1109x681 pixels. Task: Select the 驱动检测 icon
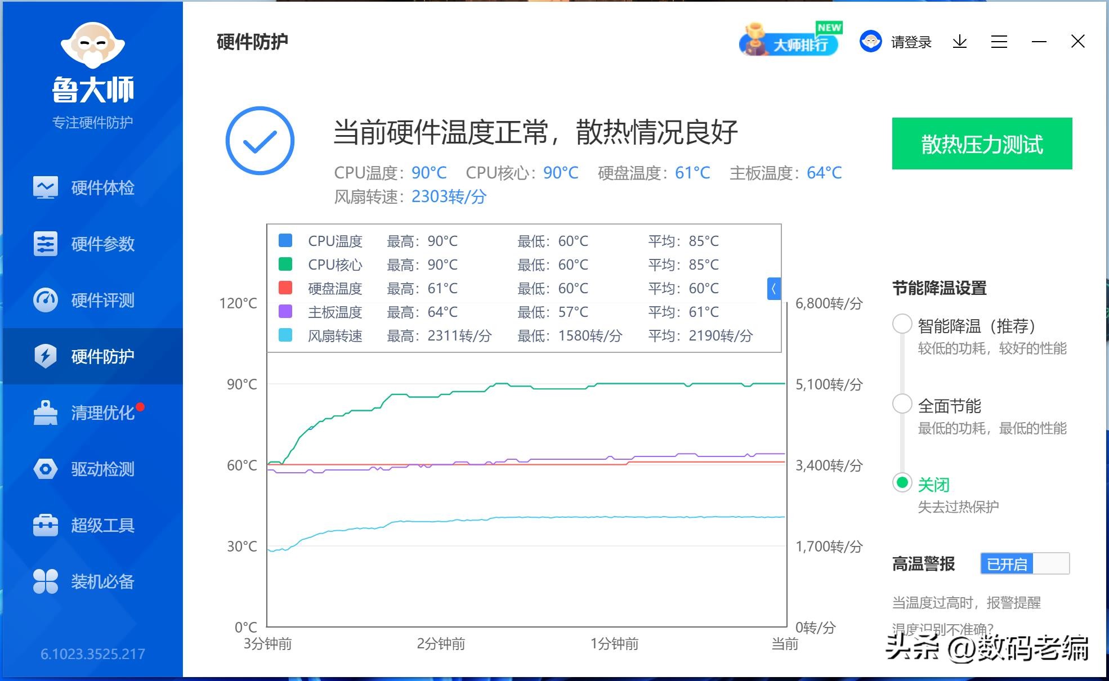coord(46,469)
